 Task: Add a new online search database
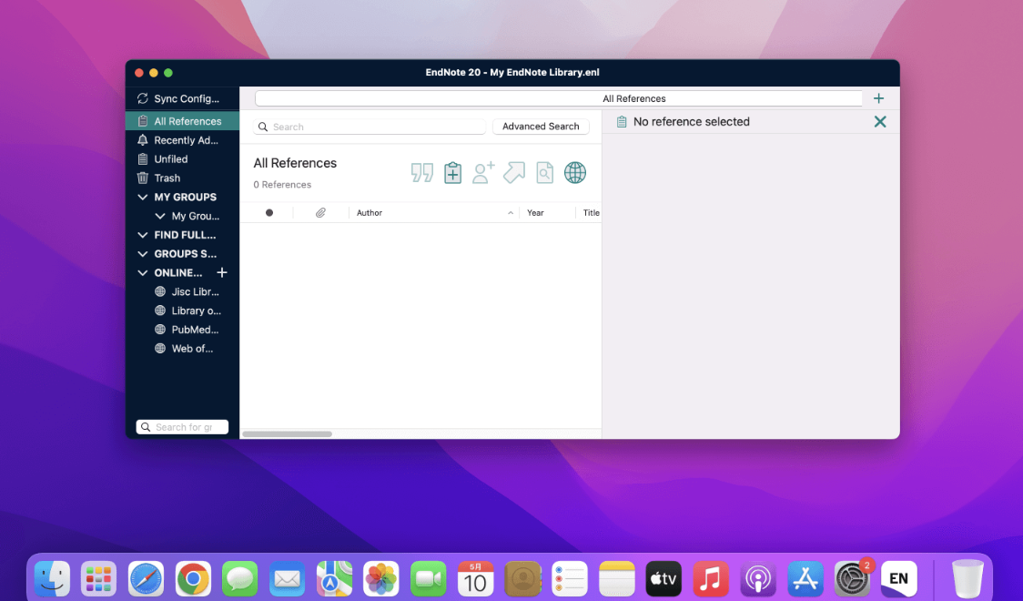[x=222, y=272]
